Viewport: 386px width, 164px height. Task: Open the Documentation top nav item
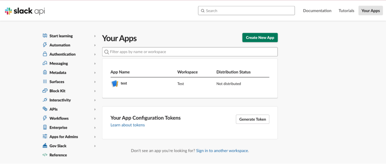click(317, 11)
